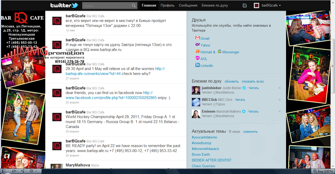The width and height of the screenshot is (335, 174).
Task: Open the Gmail friends finder link
Action: pos(205,39)
